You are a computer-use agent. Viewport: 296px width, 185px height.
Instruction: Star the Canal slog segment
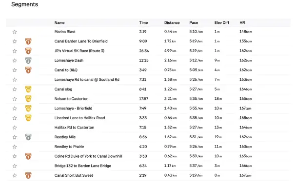point(15,89)
